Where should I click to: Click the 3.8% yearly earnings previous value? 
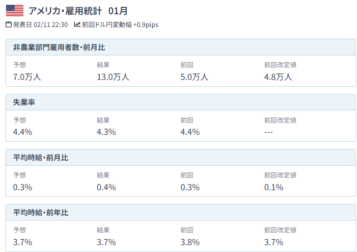coord(190,242)
